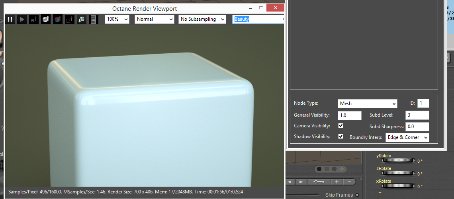Image resolution: width=454 pixels, height=199 pixels.
Task: Open the Normal render priority dropdown
Action: point(155,19)
